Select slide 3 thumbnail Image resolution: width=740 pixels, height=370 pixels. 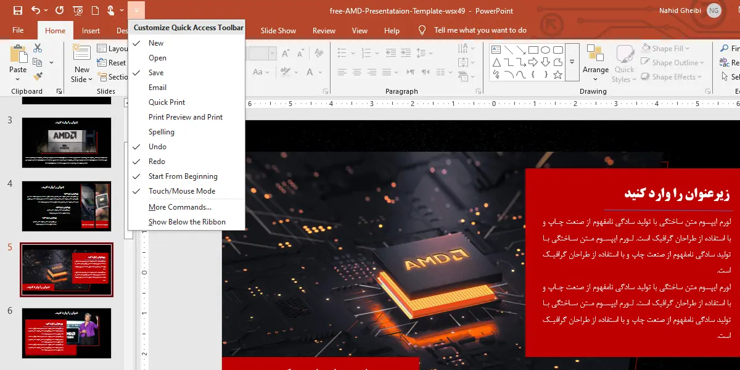pyautogui.click(x=67, y=142)
